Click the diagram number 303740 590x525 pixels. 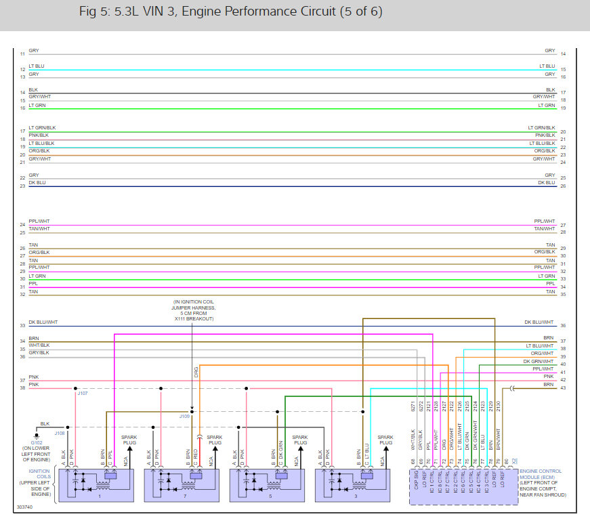coord(24,507)
